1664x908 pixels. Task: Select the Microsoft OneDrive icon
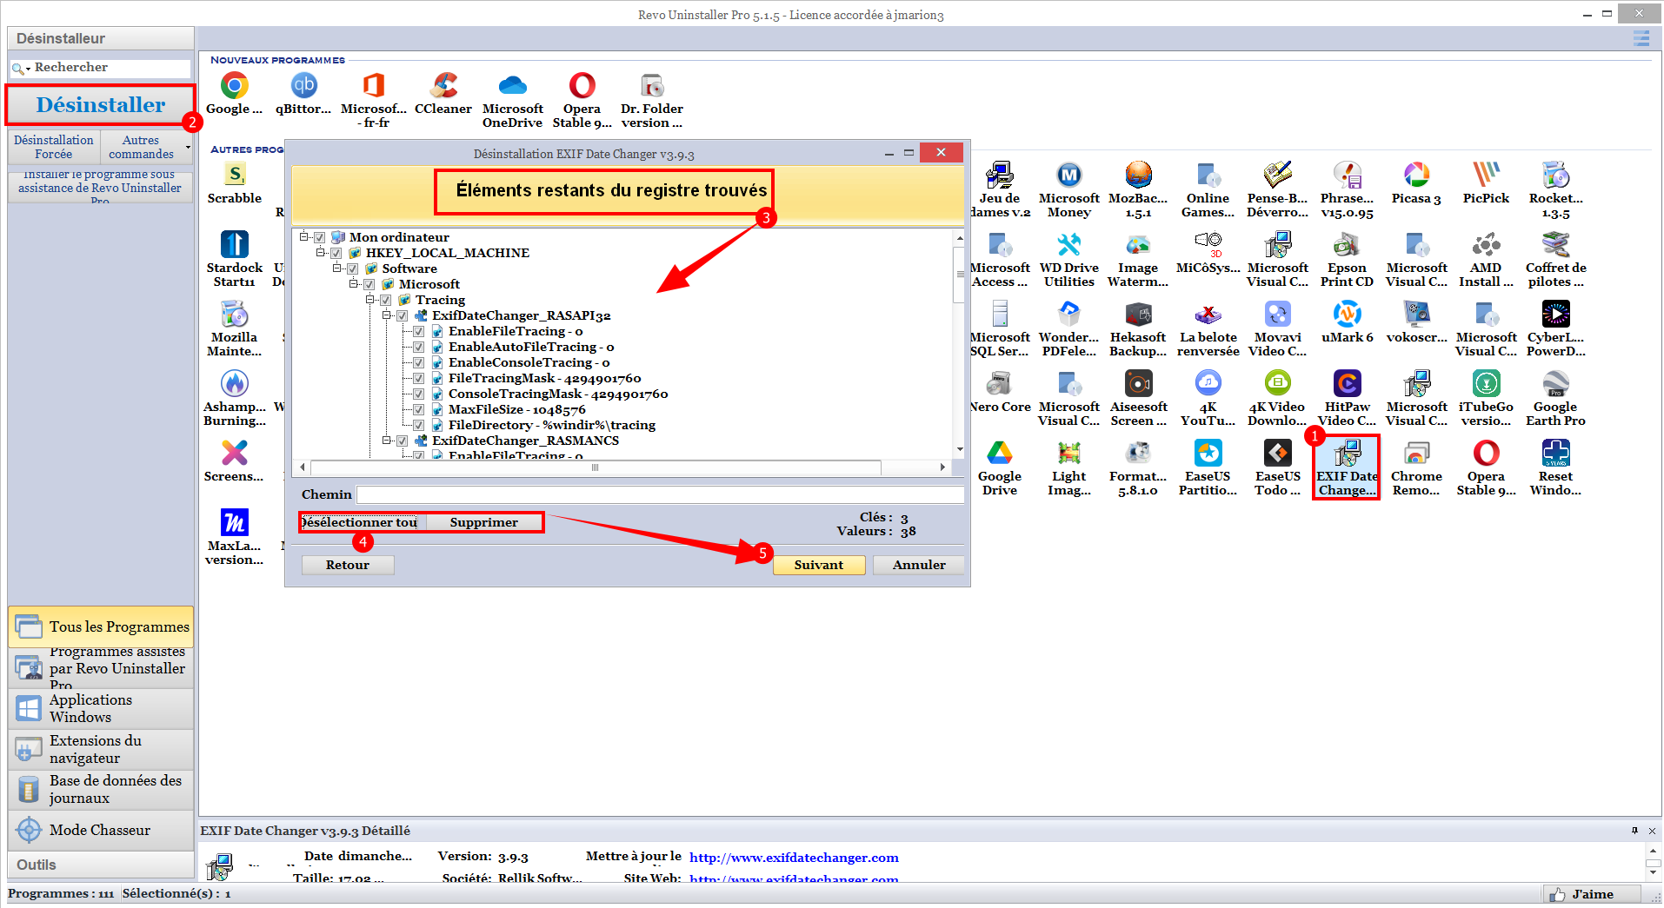pos(513,86)
